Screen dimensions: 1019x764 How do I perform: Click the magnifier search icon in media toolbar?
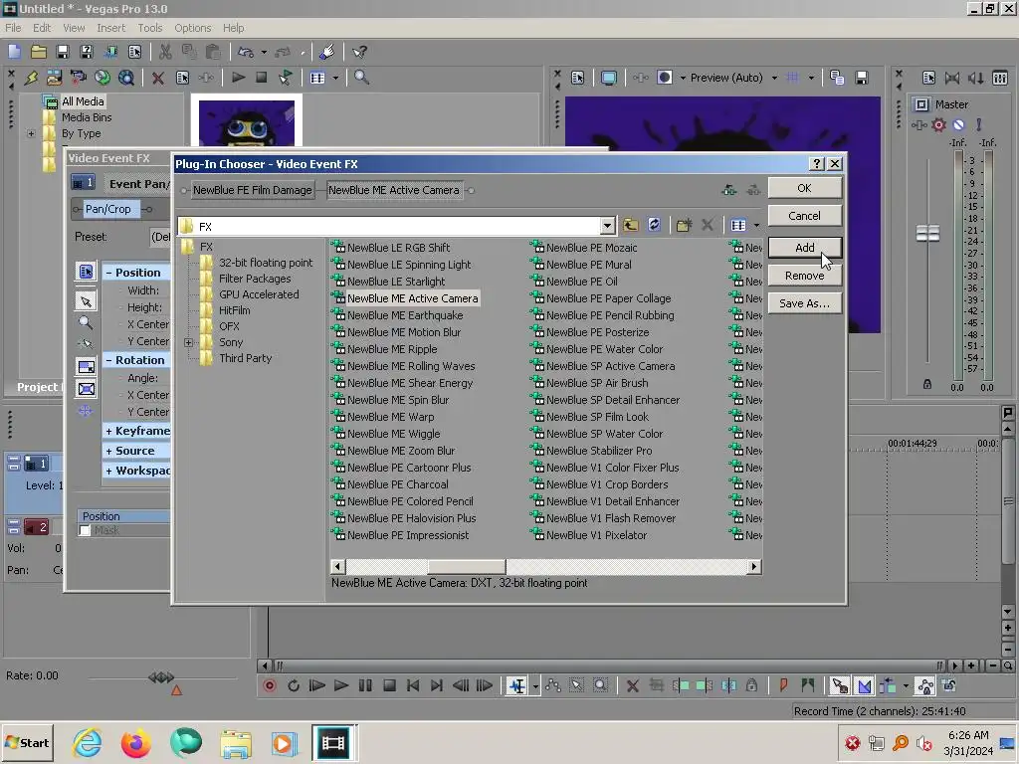361,78
